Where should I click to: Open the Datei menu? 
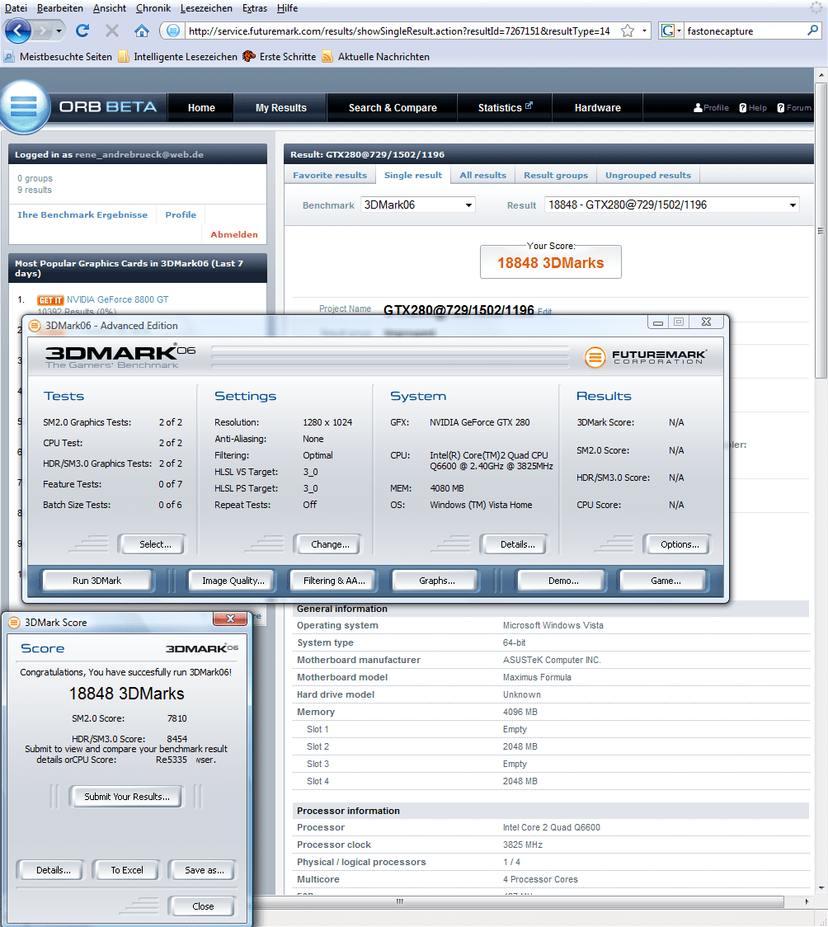tap(16, 8)
